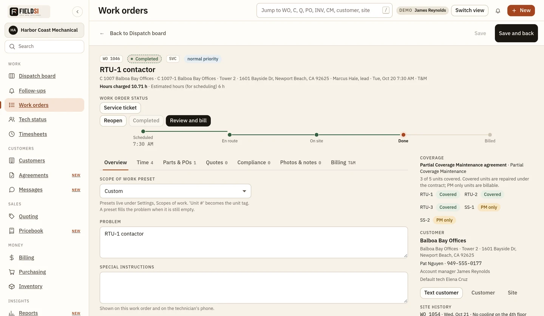Click the DEMO James Reynolds user chip
Viewport: 544px width, 316px height.
(x=422, y=10)
